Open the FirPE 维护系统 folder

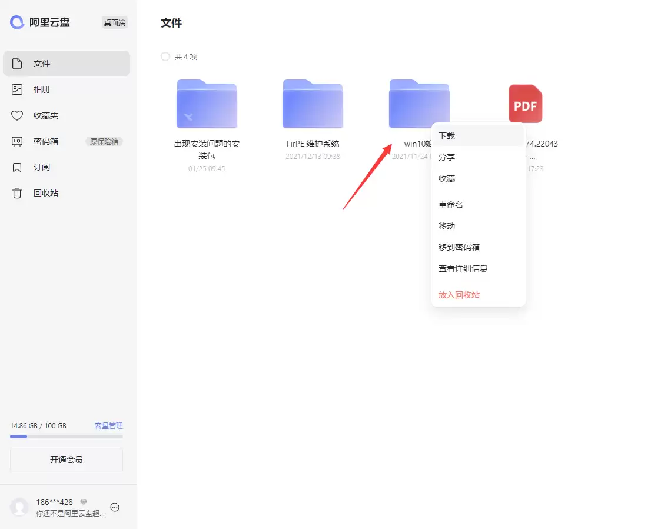[x=313, y=104]
